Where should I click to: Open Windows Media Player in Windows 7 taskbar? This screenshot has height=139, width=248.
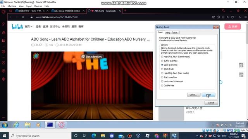pos(38,125)
